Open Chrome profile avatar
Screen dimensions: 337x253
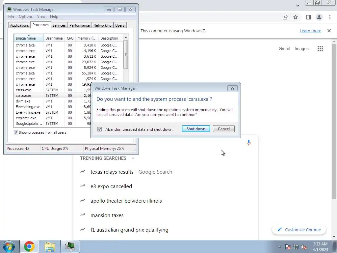[x=319, y=17]
